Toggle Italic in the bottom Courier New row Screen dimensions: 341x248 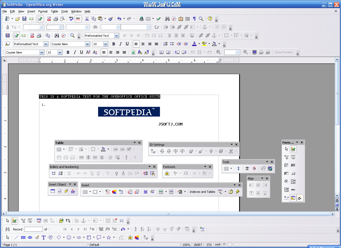click(x=75, y=52)
